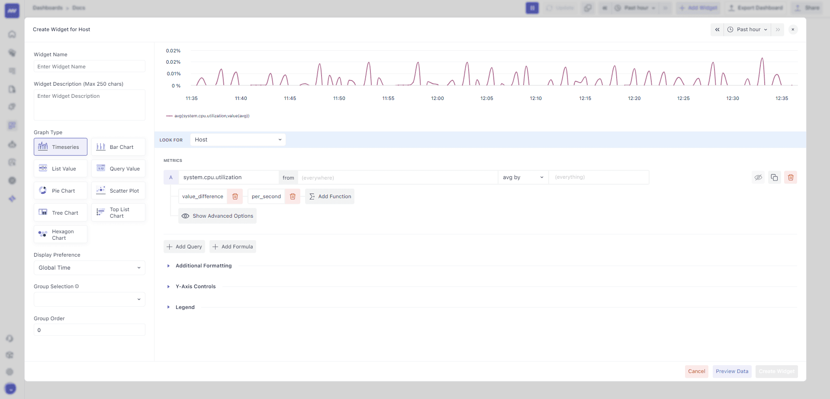Step time range backward
This screenshot has width=830, height=399.
[717, 29]
